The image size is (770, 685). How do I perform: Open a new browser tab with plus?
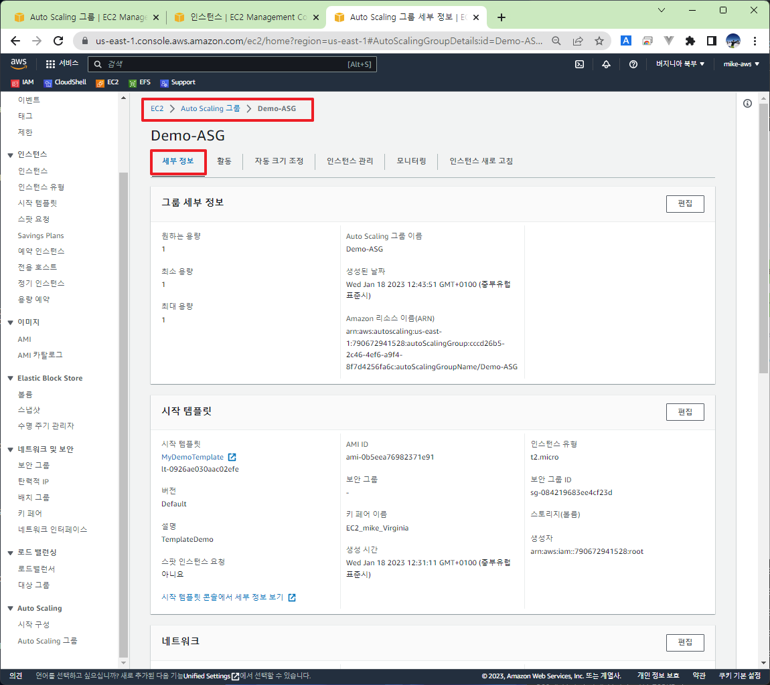tap(501, 17)
